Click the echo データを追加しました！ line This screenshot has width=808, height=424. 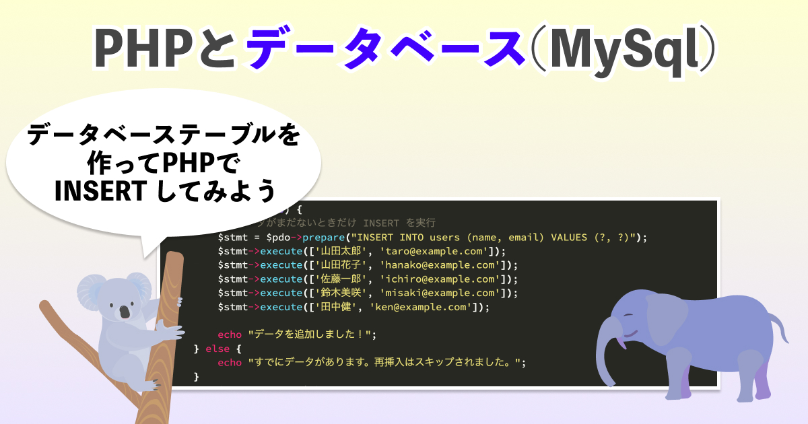point(296,334)
